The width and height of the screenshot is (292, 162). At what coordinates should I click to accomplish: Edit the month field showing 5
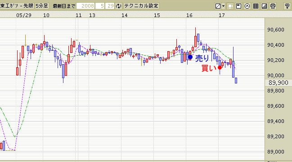click(100, 6)
